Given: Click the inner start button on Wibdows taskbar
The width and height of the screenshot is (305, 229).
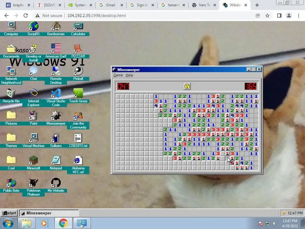Looking at the screenshot, I should [x=9, y=213].
